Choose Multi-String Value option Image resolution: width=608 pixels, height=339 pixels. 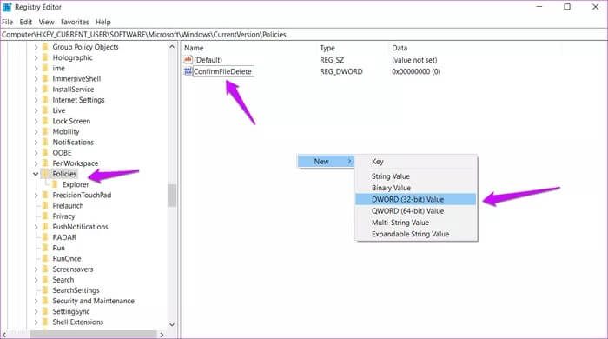pos(416,223)
